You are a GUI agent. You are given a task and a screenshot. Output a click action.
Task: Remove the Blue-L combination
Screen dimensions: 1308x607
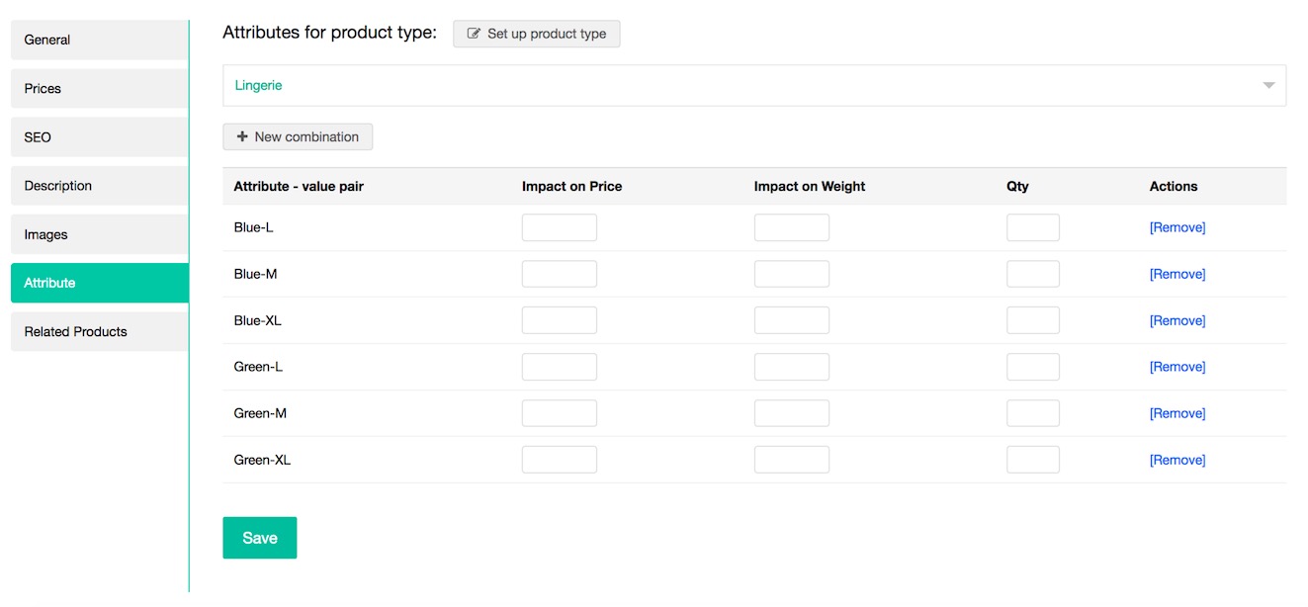[x=1177, y=227]
